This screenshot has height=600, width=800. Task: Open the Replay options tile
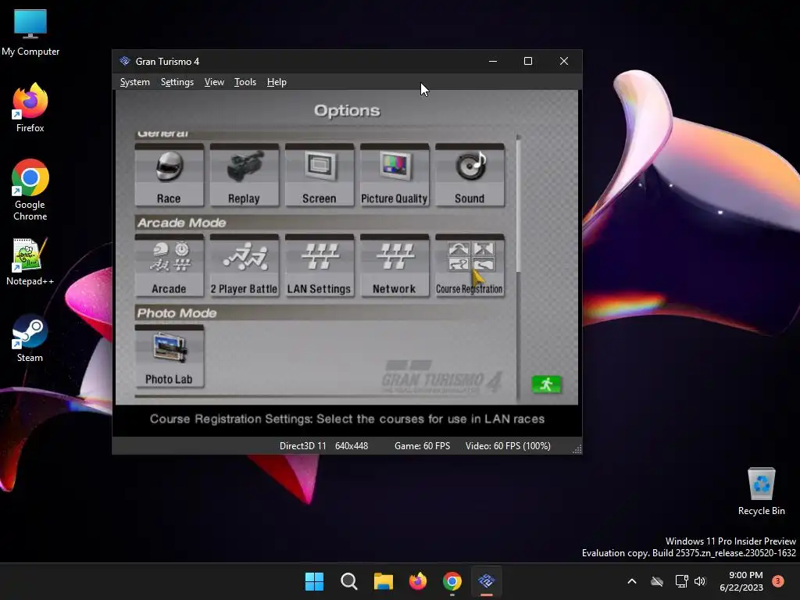click(x=244, y=175)
